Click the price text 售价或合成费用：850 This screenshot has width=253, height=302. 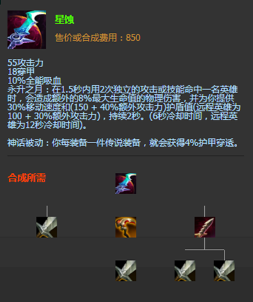pos(98,38)
